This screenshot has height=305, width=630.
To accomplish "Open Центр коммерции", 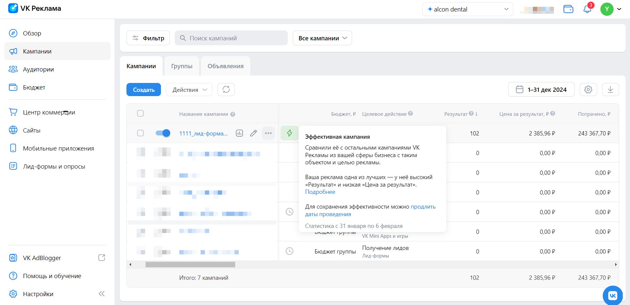I will coord(57,112).
